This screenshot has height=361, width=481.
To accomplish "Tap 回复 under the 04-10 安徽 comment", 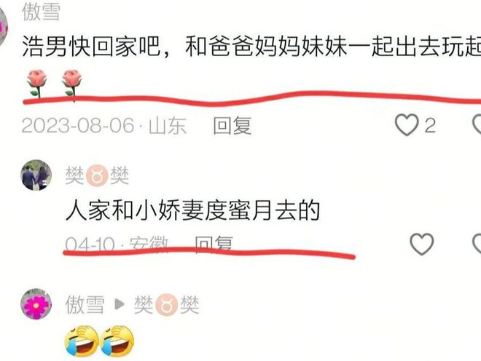I will 214,244.
